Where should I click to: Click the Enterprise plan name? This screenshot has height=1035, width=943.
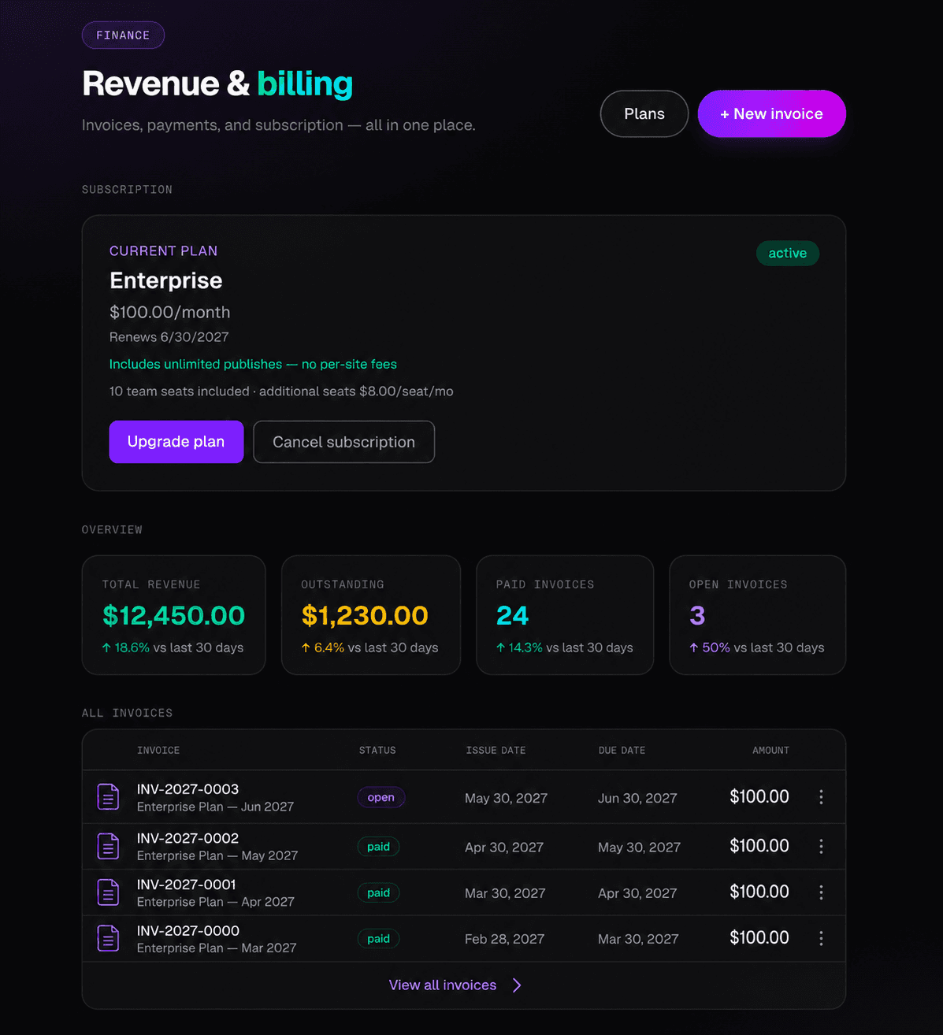click(166, 280)
